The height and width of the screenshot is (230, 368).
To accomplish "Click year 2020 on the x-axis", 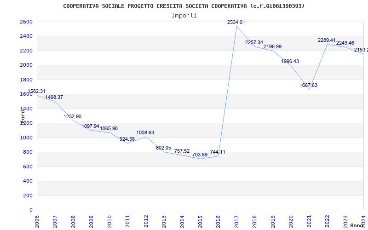I will (x=291, y=222).
